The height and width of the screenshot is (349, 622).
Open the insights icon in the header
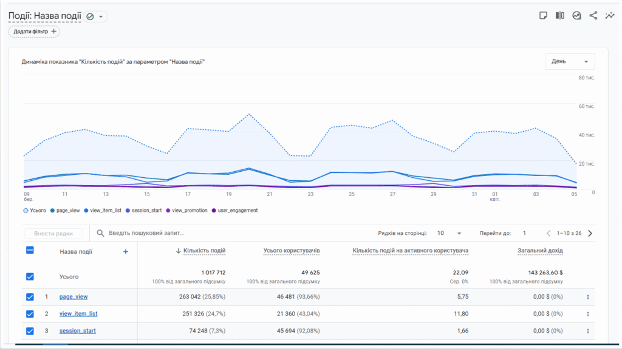pyautogui.click(x=576, y=15)
